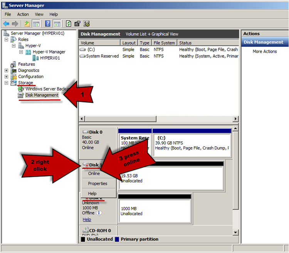Select the Hyper-V tree item
The image size is (289, 253).
point(33,46)
